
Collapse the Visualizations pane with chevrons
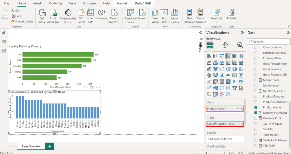point(242,33)
